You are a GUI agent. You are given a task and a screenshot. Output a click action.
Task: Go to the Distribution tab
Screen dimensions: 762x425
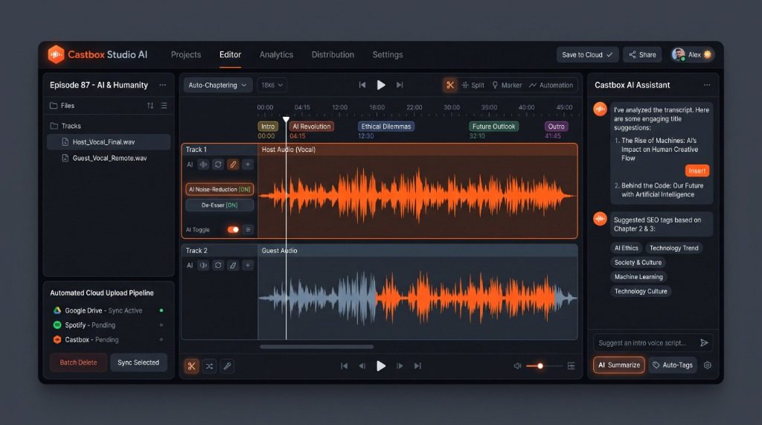[x=333, y=54]
